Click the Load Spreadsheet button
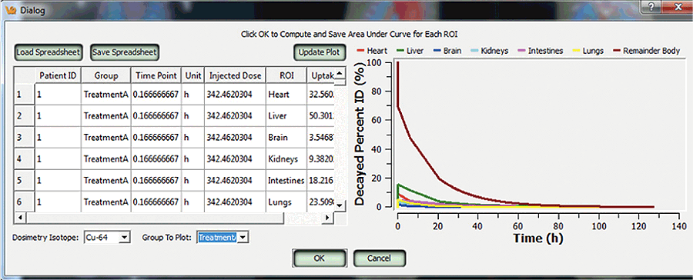Screen dimensions: 693x280 (x=48, y=52)
